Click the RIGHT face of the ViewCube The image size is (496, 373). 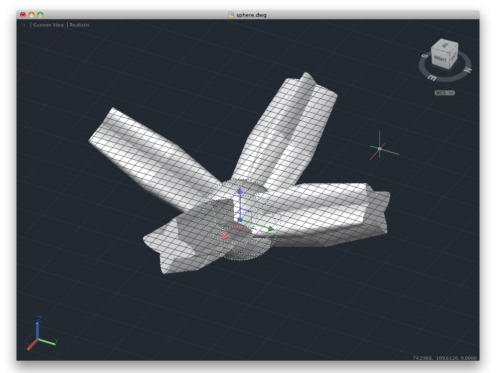(440, 59)
